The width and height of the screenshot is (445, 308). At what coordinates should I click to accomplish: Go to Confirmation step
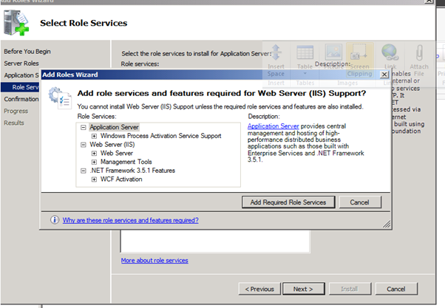click(x=21, y=99)
